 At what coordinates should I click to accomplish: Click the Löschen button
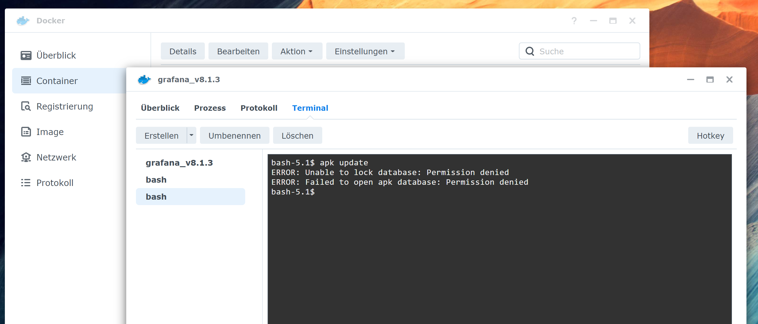298,135
